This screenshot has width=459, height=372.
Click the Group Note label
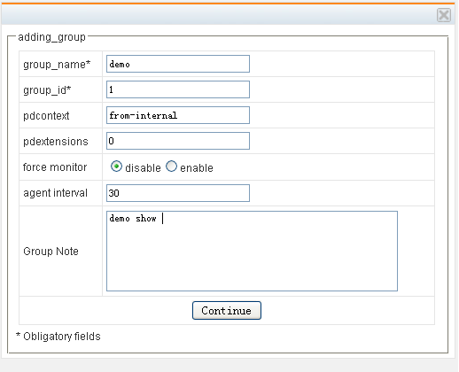(x=51, y=252)
